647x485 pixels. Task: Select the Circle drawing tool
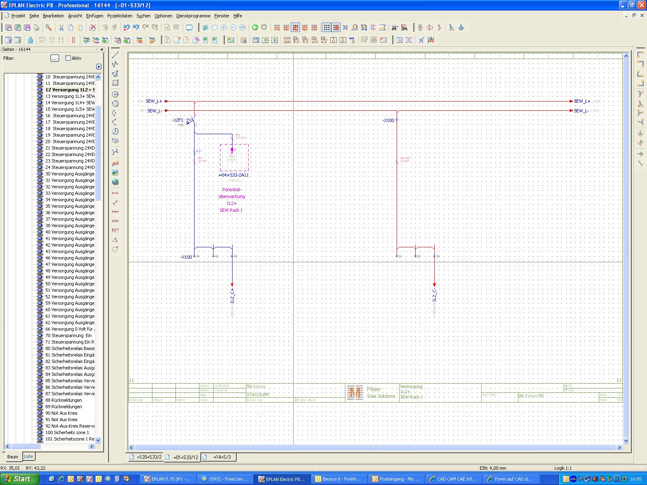point(115,94)
